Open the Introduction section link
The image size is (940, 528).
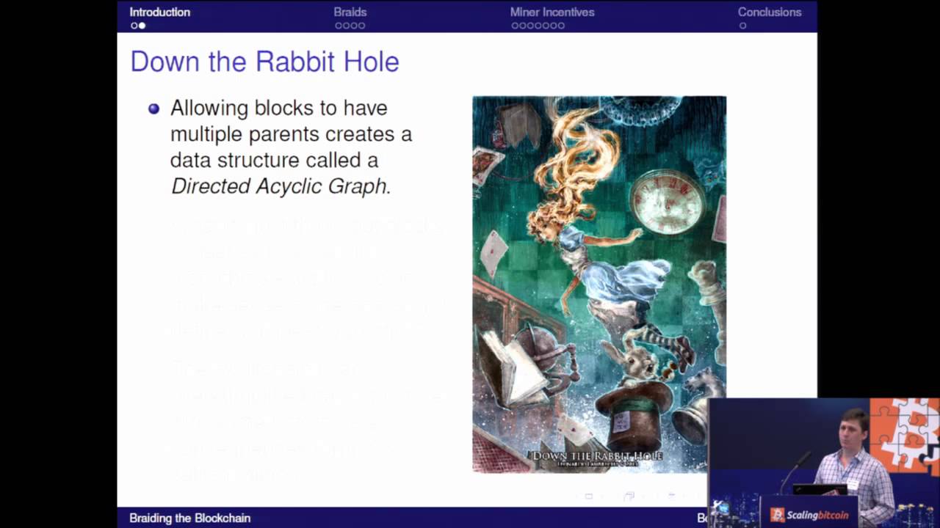point(159,12)
